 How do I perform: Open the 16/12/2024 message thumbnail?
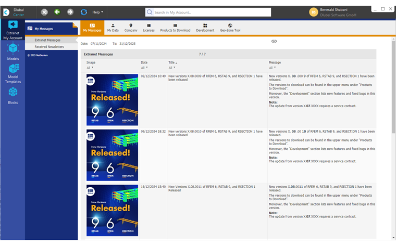point(112,211)
